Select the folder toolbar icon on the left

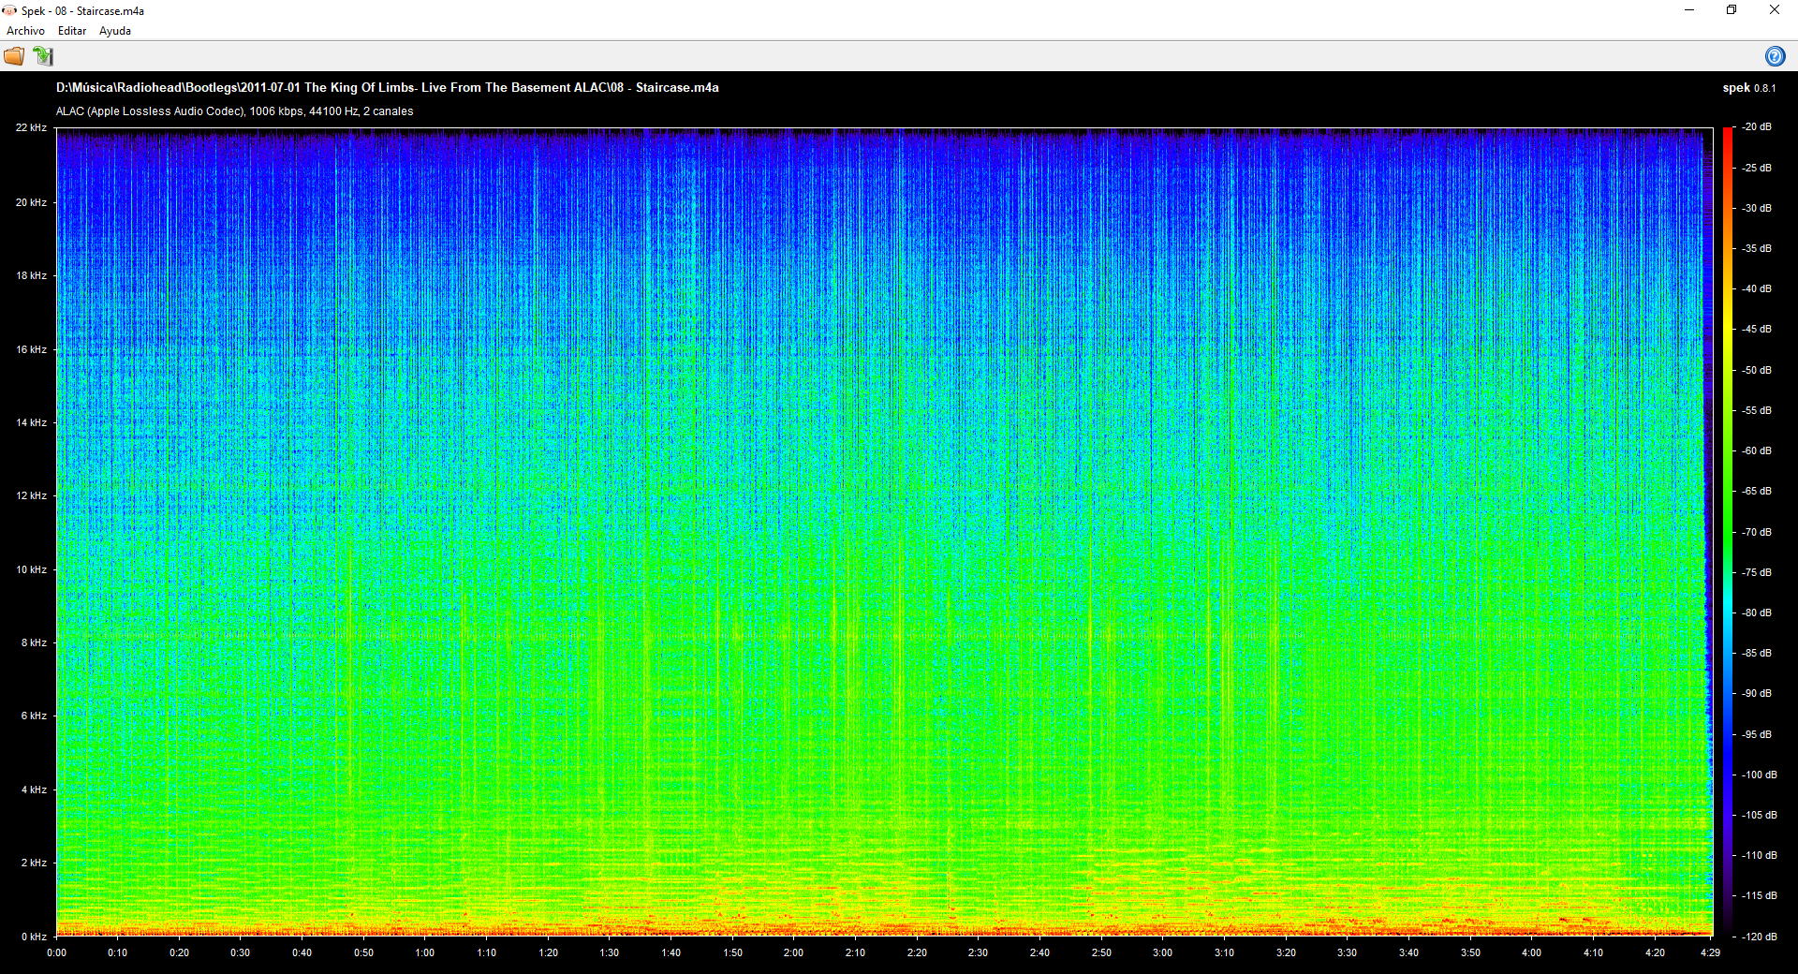(x=14, y=56)
